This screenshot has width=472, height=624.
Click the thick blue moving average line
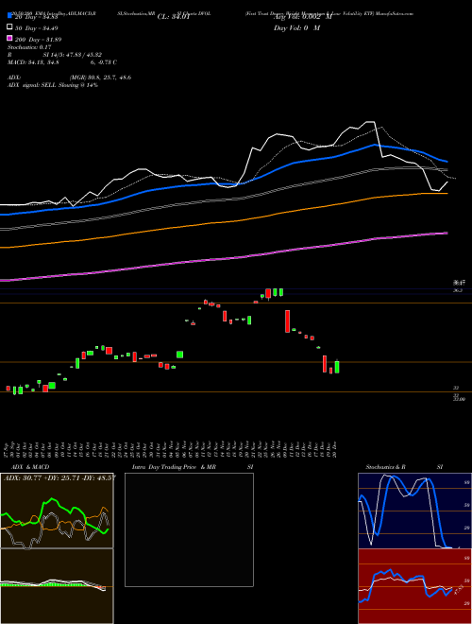pos(223,183)
